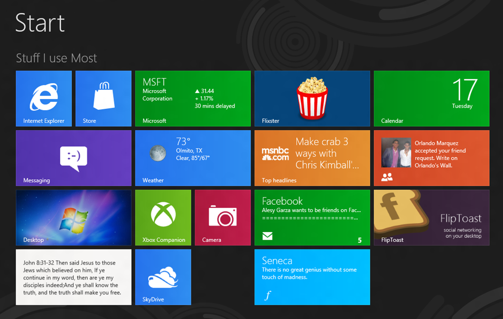Viewport: 503px width, 319px height.
Task: Click the 'Desktop' tile label
Action: tap(33, 240)
